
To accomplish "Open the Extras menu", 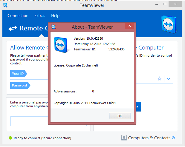I will tap(40, 16).
